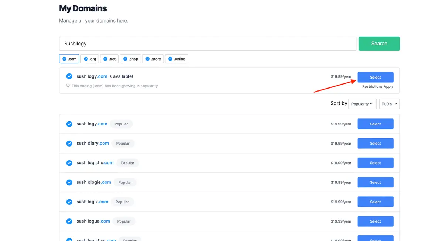Click the checkmark icon beside sushilogy.com availability
Screen dimensions: 443x241
69,76
